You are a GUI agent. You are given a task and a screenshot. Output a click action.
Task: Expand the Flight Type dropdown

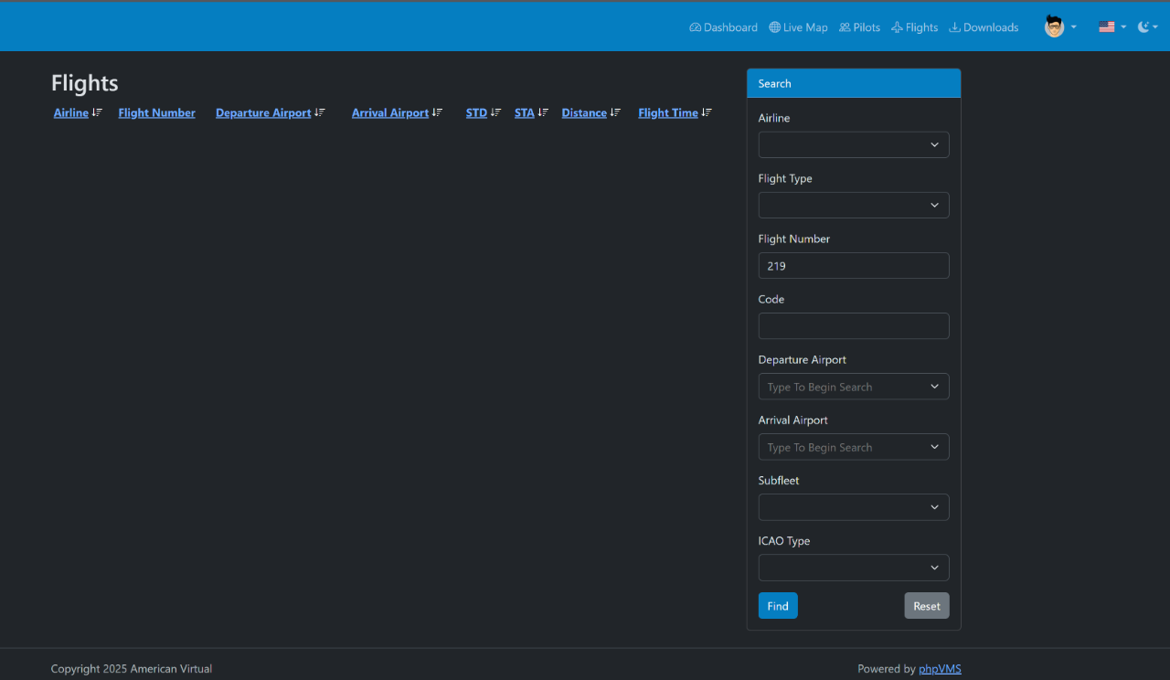[x=853, y=205]
